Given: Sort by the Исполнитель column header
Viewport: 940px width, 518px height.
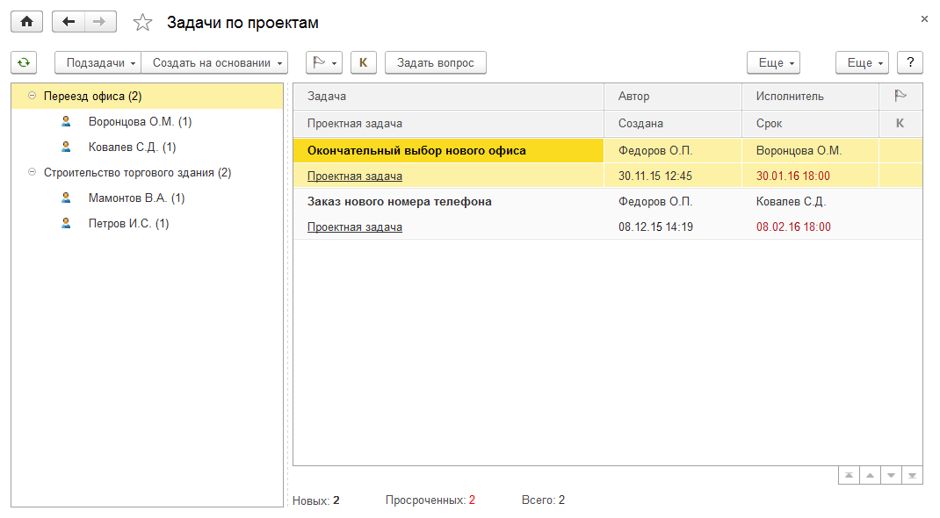Looking at the screenshot, I should click(790, 97).
